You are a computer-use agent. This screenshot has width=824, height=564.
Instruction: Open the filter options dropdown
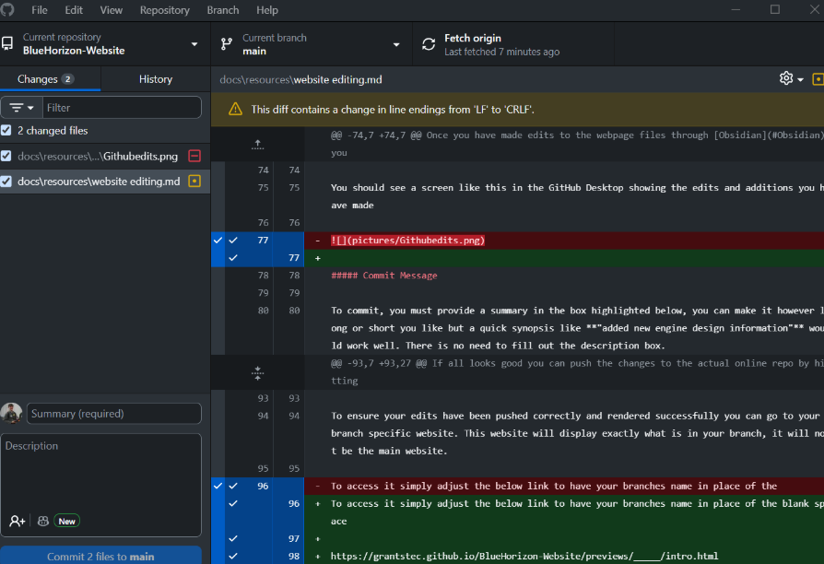[x=21, y=108]
